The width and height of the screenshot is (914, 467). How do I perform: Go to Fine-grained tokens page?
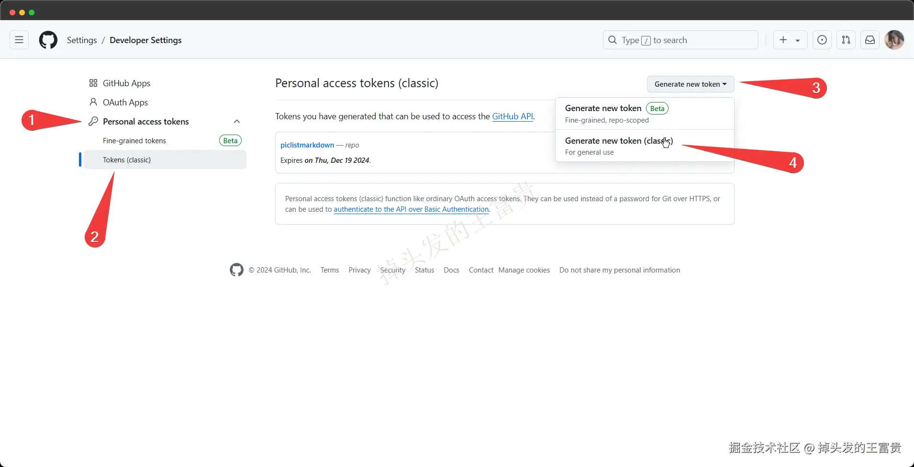click(x=134, y=141)
